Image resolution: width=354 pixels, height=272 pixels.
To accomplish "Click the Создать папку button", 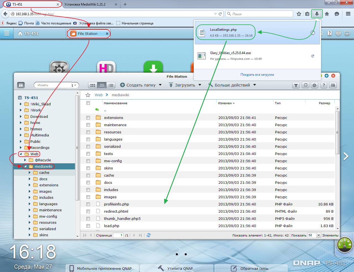I will click(138, 85).
